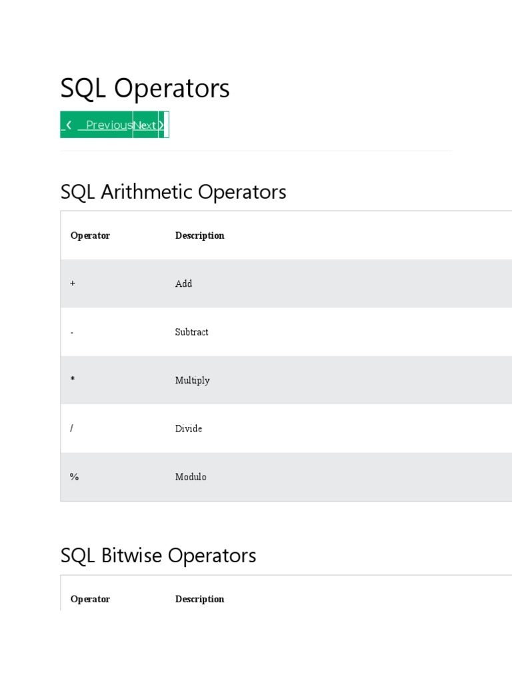Click Operator header in Arithmetic table
The image size is (512, 683).
(90, 235)
